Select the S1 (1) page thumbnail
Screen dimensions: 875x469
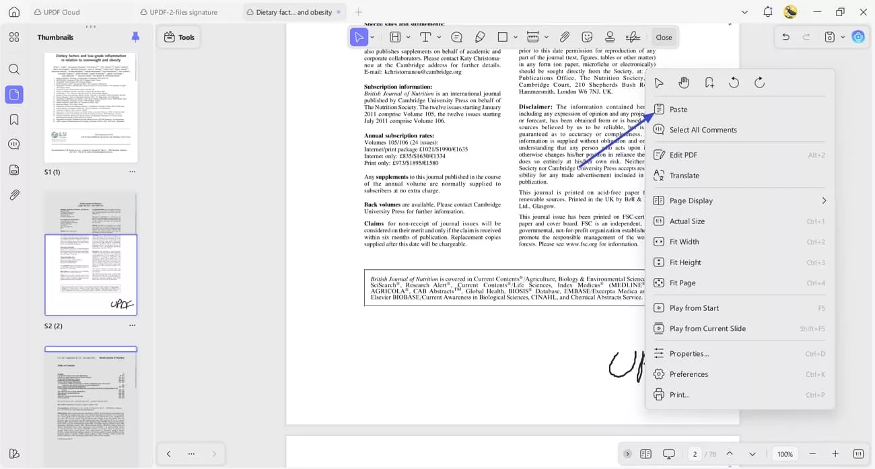click(x=91, y=108)
